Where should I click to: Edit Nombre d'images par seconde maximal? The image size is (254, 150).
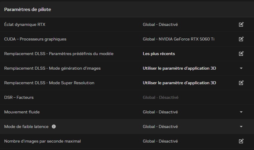[241, 141]
